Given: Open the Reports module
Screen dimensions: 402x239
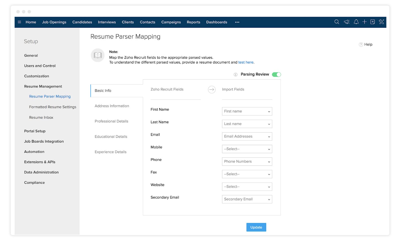Looking at the screenshot, I should coord(193,22).
